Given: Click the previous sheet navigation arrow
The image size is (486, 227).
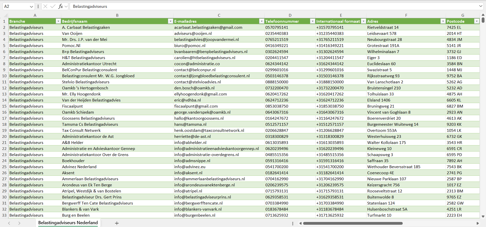Looking at the screenshot, I should point(9,223).
